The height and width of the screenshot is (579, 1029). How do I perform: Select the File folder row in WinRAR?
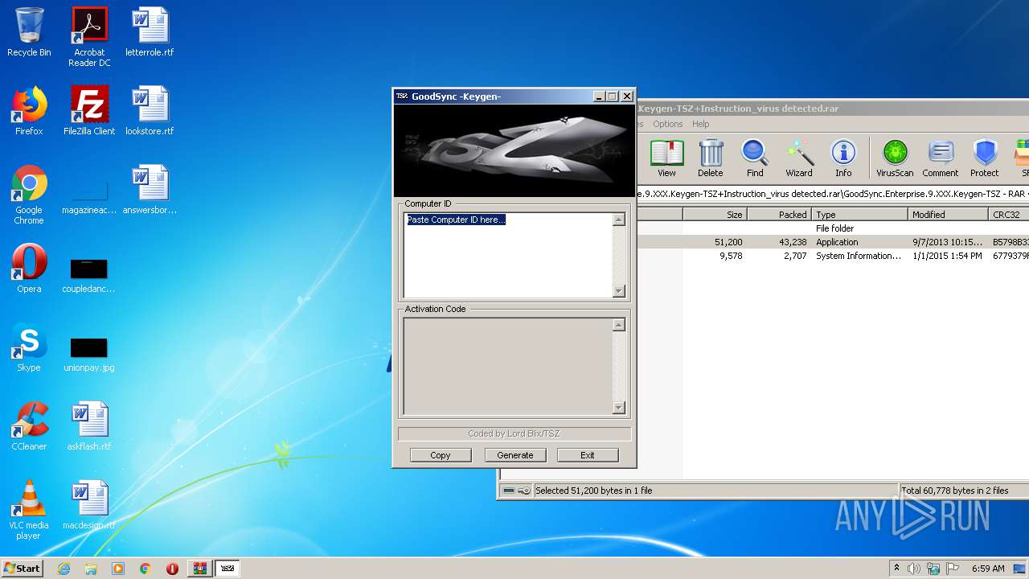833,228
